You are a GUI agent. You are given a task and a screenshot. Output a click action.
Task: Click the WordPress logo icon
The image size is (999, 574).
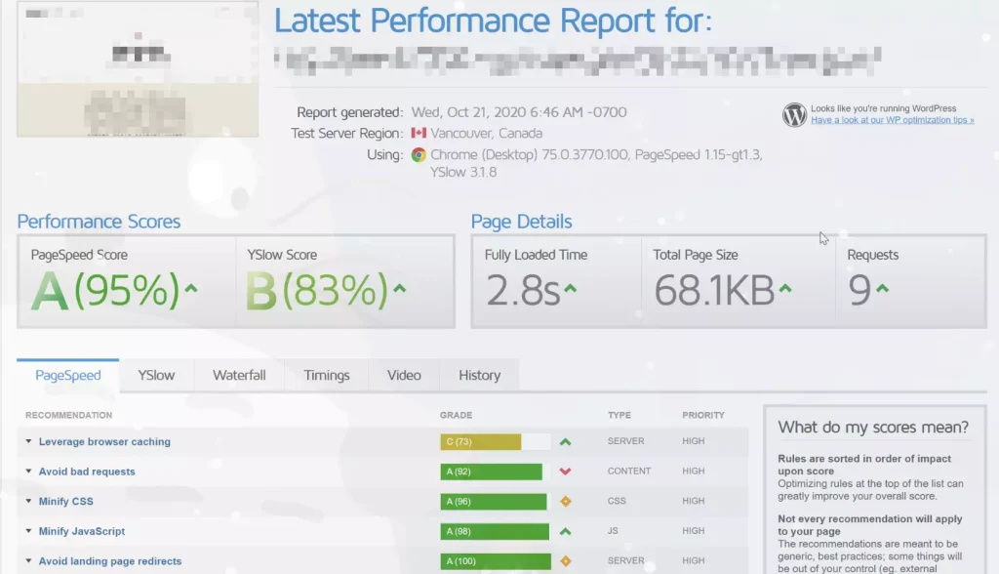794,115
